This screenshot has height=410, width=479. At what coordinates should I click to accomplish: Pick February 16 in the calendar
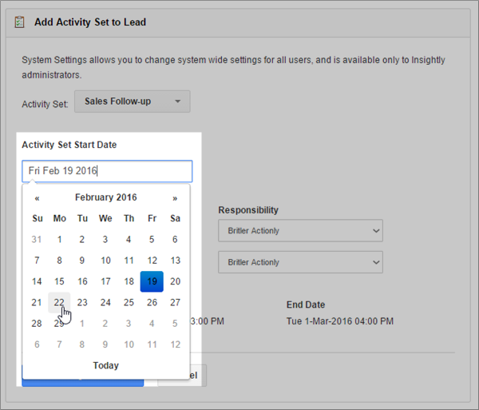pyautogui.click(x=82, y=281)
